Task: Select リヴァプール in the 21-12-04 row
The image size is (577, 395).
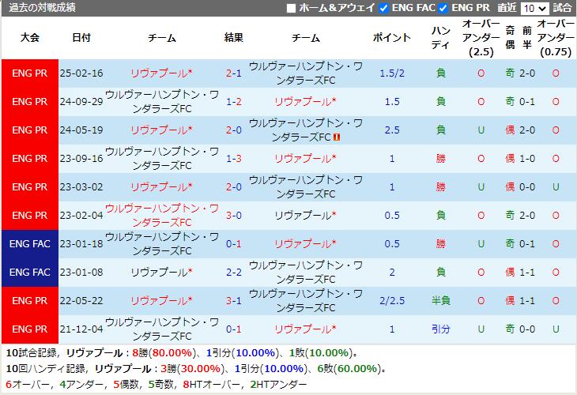Action: click(305, 329)
